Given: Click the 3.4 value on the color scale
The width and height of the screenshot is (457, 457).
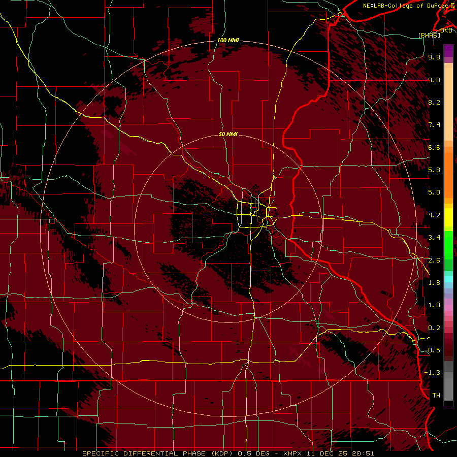Looking at the screenshot, I should 434,238.
